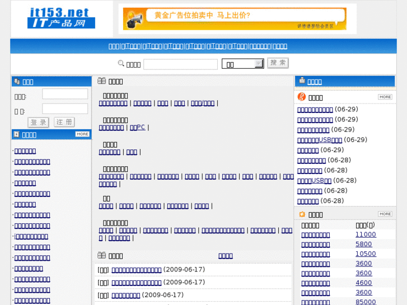Image resolution: width=407 pixels, height=305 pixels.
Task: Click MORE next to the orange B icon
Action: click(x=385, y=97)
